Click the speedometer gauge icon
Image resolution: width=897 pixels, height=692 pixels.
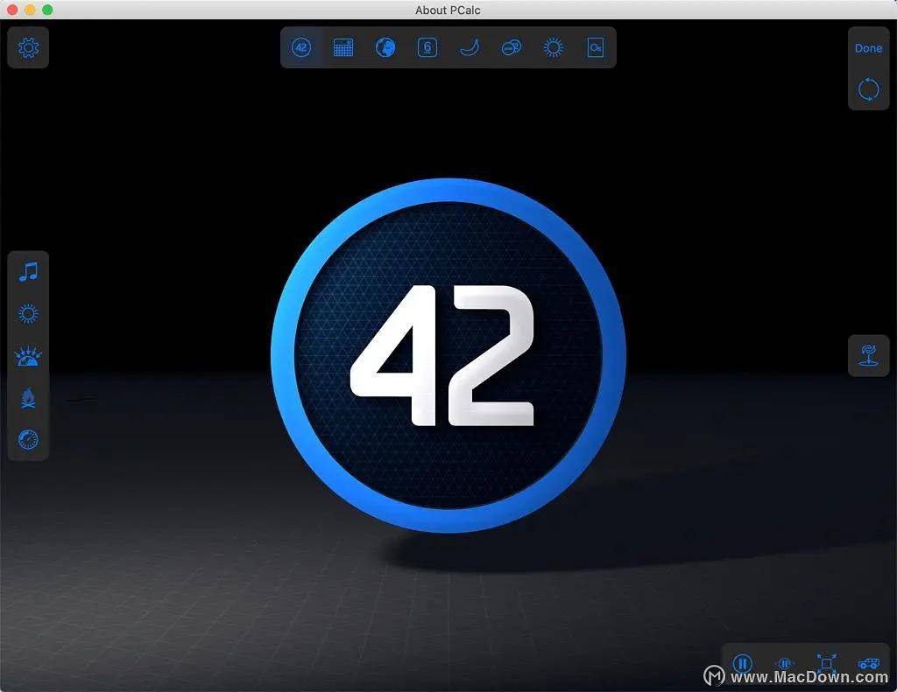tap(29, 440)
